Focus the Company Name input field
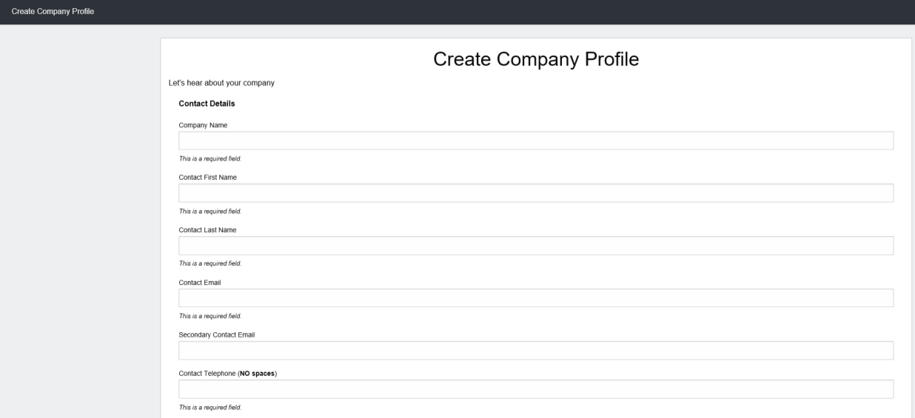This screenshot has width=915, height=418. (536, 141)
